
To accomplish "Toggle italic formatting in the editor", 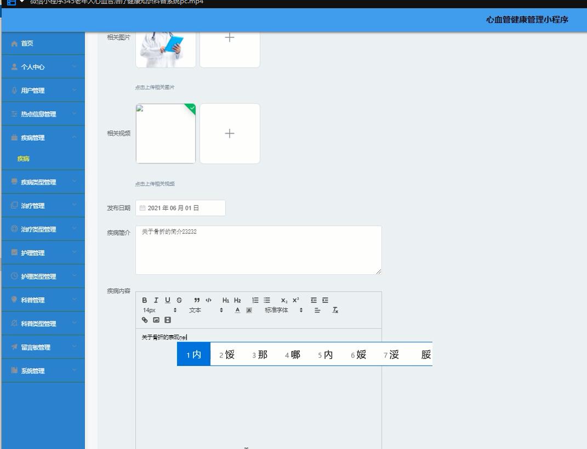I will pos(156,300).
